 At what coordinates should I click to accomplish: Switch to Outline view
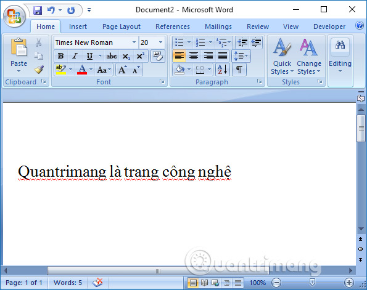coord(226,283)
